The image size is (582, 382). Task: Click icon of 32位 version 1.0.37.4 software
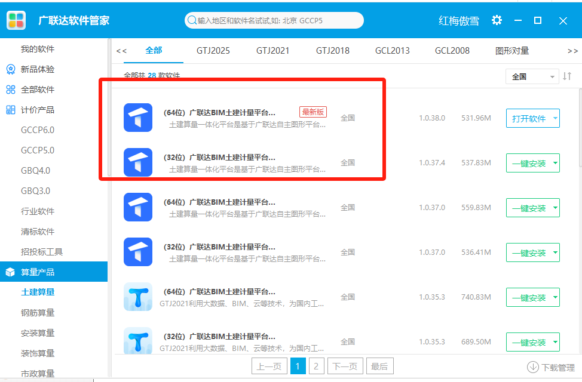138,162
